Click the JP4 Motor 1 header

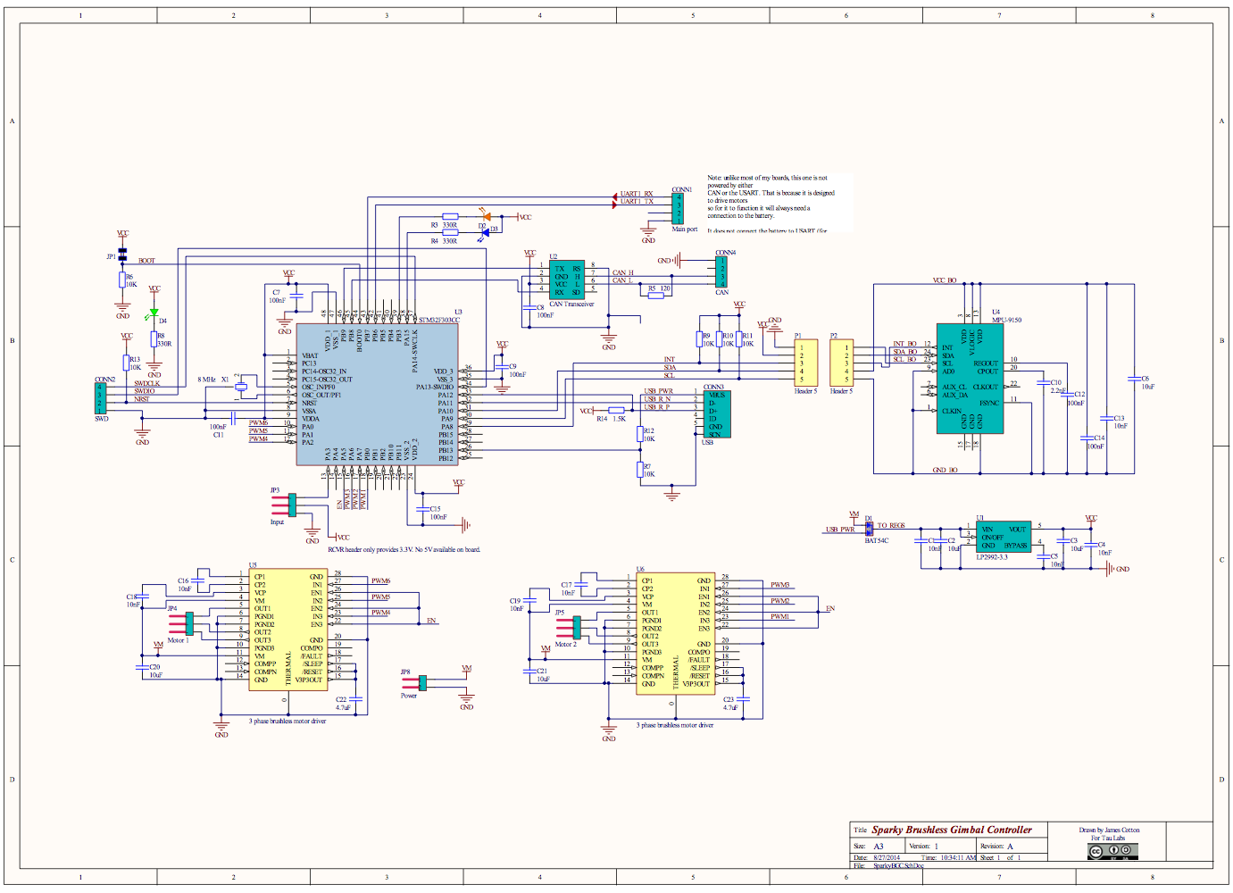pos(180,623)
